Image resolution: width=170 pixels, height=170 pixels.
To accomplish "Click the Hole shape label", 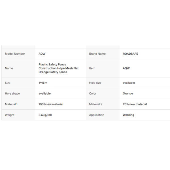I will pyautogui.click(x=12, y=93).
